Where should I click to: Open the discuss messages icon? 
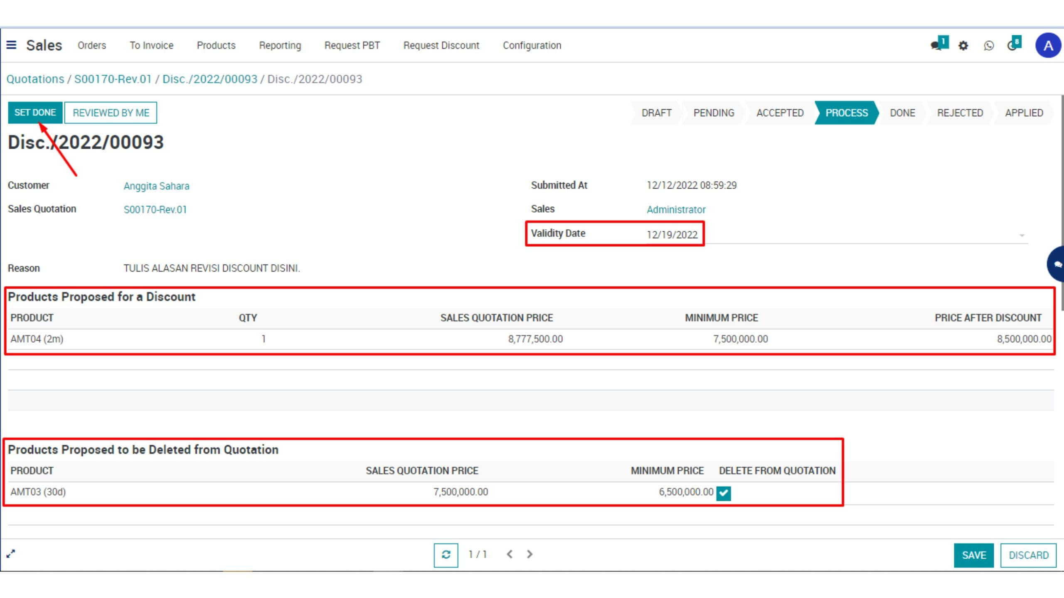pyautogui.click(x=937, y=45)
